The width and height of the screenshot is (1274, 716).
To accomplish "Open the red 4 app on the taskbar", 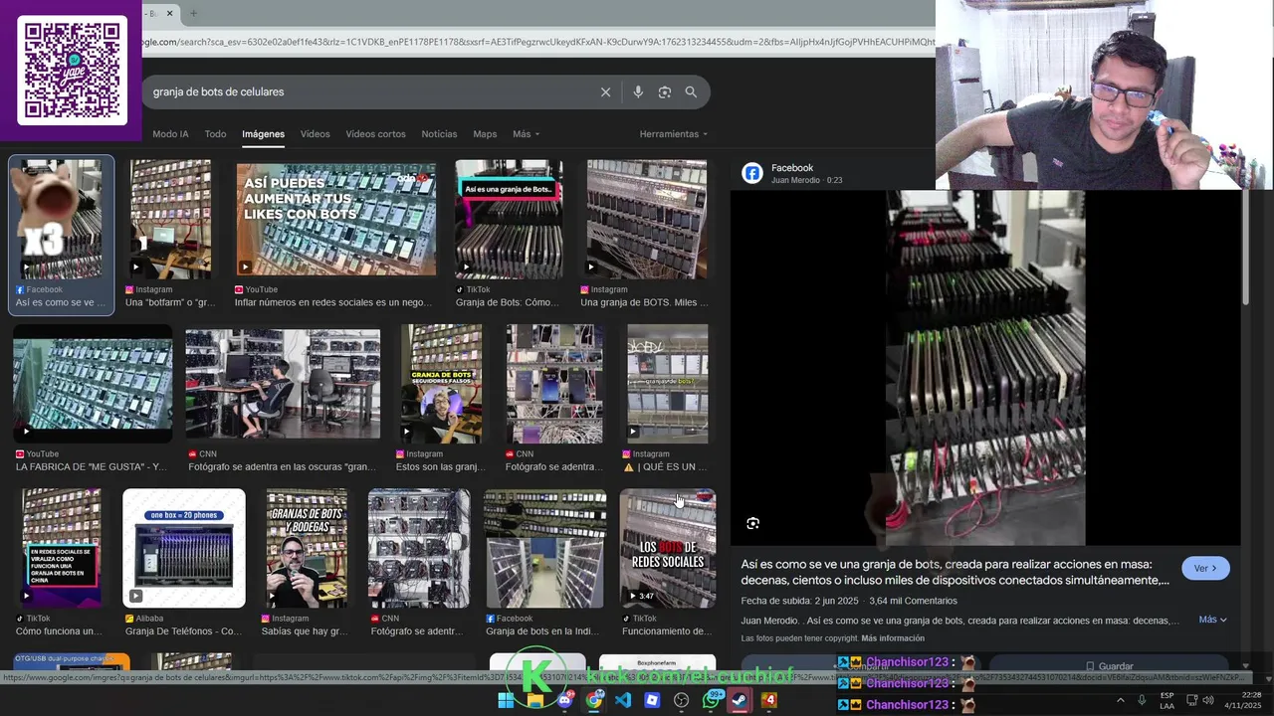I will coord(768,700).
